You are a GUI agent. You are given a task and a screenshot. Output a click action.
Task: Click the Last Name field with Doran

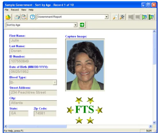[x=33, y=51]
